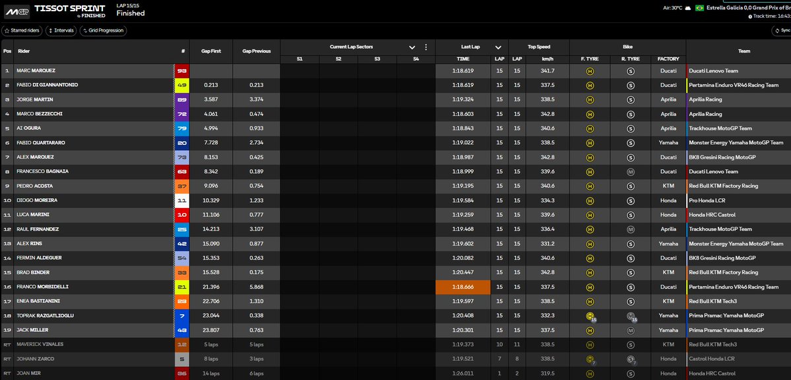Click Franco Morbidelli's highlighted 1:18.666 lap time
This screenshot has width=791, height=380.
(x=462, y=287)
